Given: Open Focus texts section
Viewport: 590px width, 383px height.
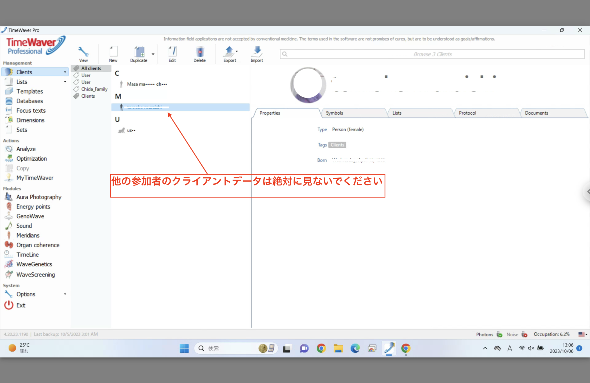Looking at the screenshot, I should point(31,111).
